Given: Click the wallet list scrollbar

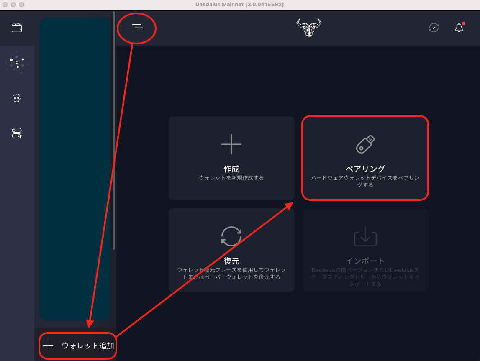Looking at the screenshot, I should click(114, 131).
